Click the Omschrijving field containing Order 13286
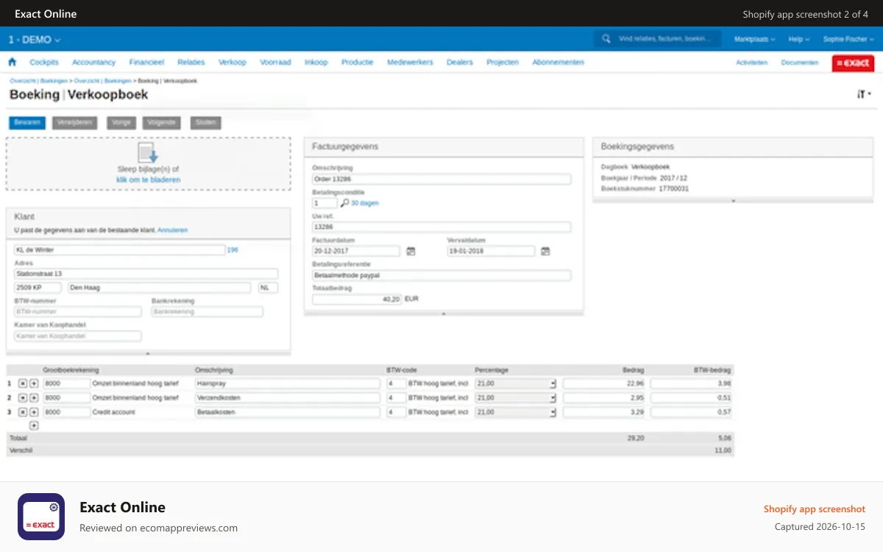This screenshot has width=883, height=552. tap(441, 179)
